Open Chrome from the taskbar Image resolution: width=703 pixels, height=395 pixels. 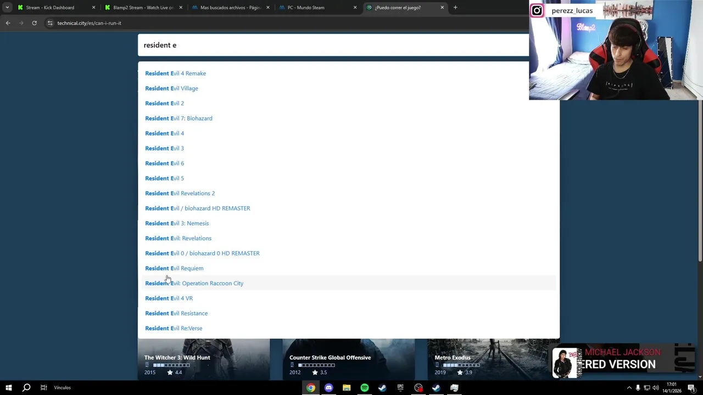311,388
